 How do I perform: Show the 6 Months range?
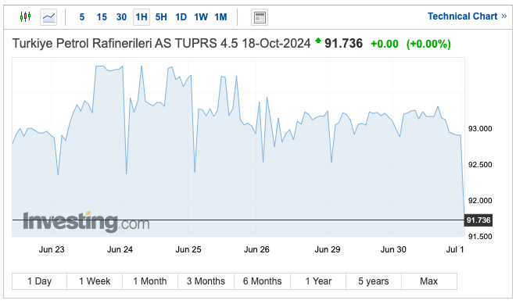coord(262,281)
